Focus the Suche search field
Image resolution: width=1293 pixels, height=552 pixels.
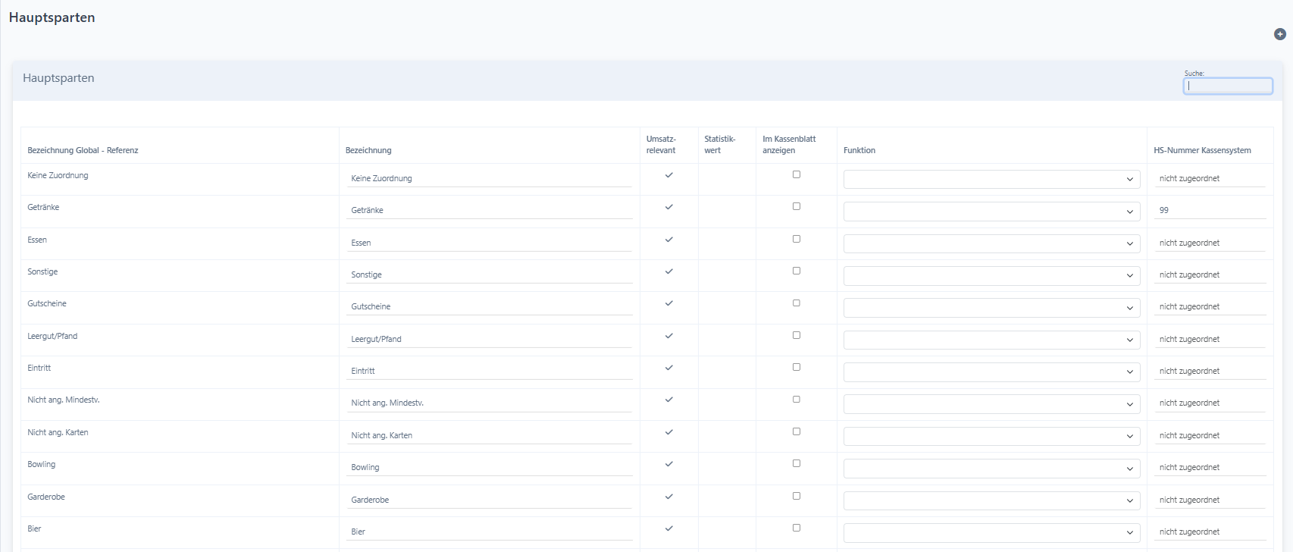[x=1228, y=86]
